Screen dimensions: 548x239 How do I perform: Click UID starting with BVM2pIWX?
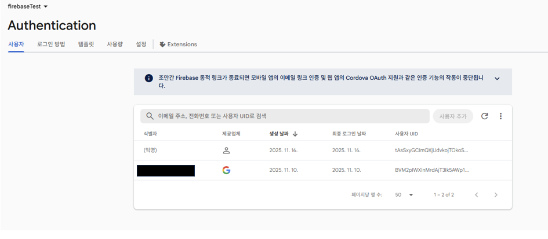tap(432, 170)
